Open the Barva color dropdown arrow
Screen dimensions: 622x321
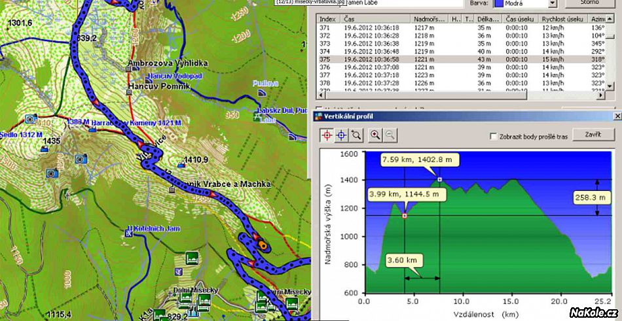(x=552, y=3)
